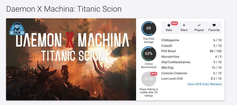
Task: Click the star Rate icon
Action: tap(169, 25)
